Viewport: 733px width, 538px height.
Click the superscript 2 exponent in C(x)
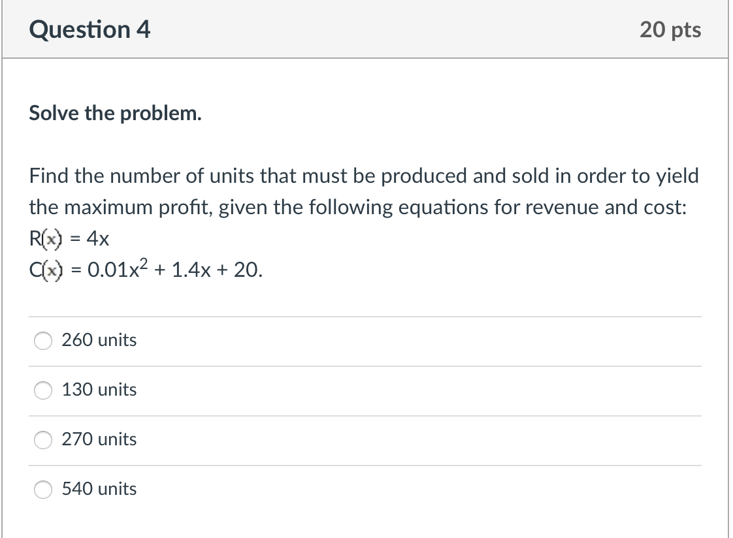144,263
